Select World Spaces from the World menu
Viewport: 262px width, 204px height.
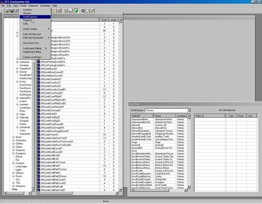(35, 17)
